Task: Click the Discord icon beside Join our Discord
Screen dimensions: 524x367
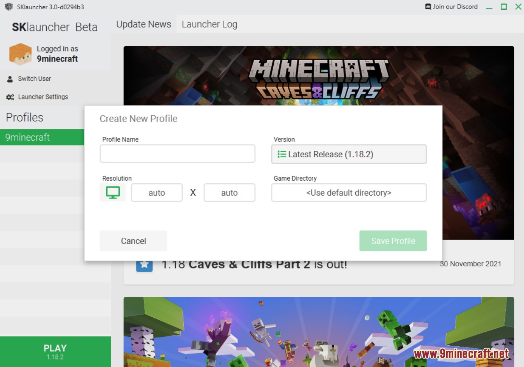Action: pyautogui.click(x=428, y=7)
